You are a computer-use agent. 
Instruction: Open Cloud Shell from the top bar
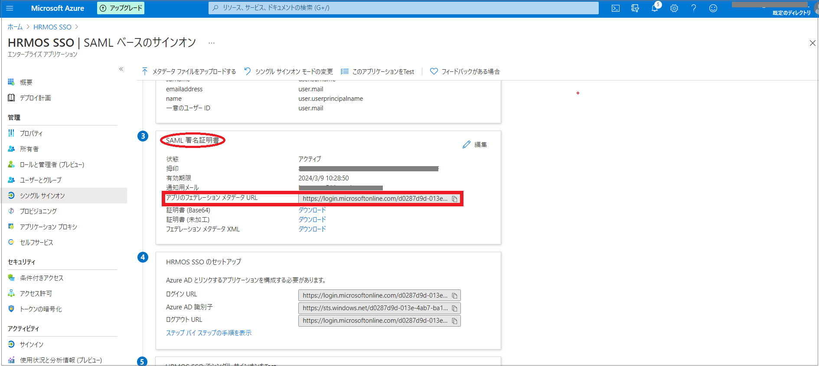(615, 8)
